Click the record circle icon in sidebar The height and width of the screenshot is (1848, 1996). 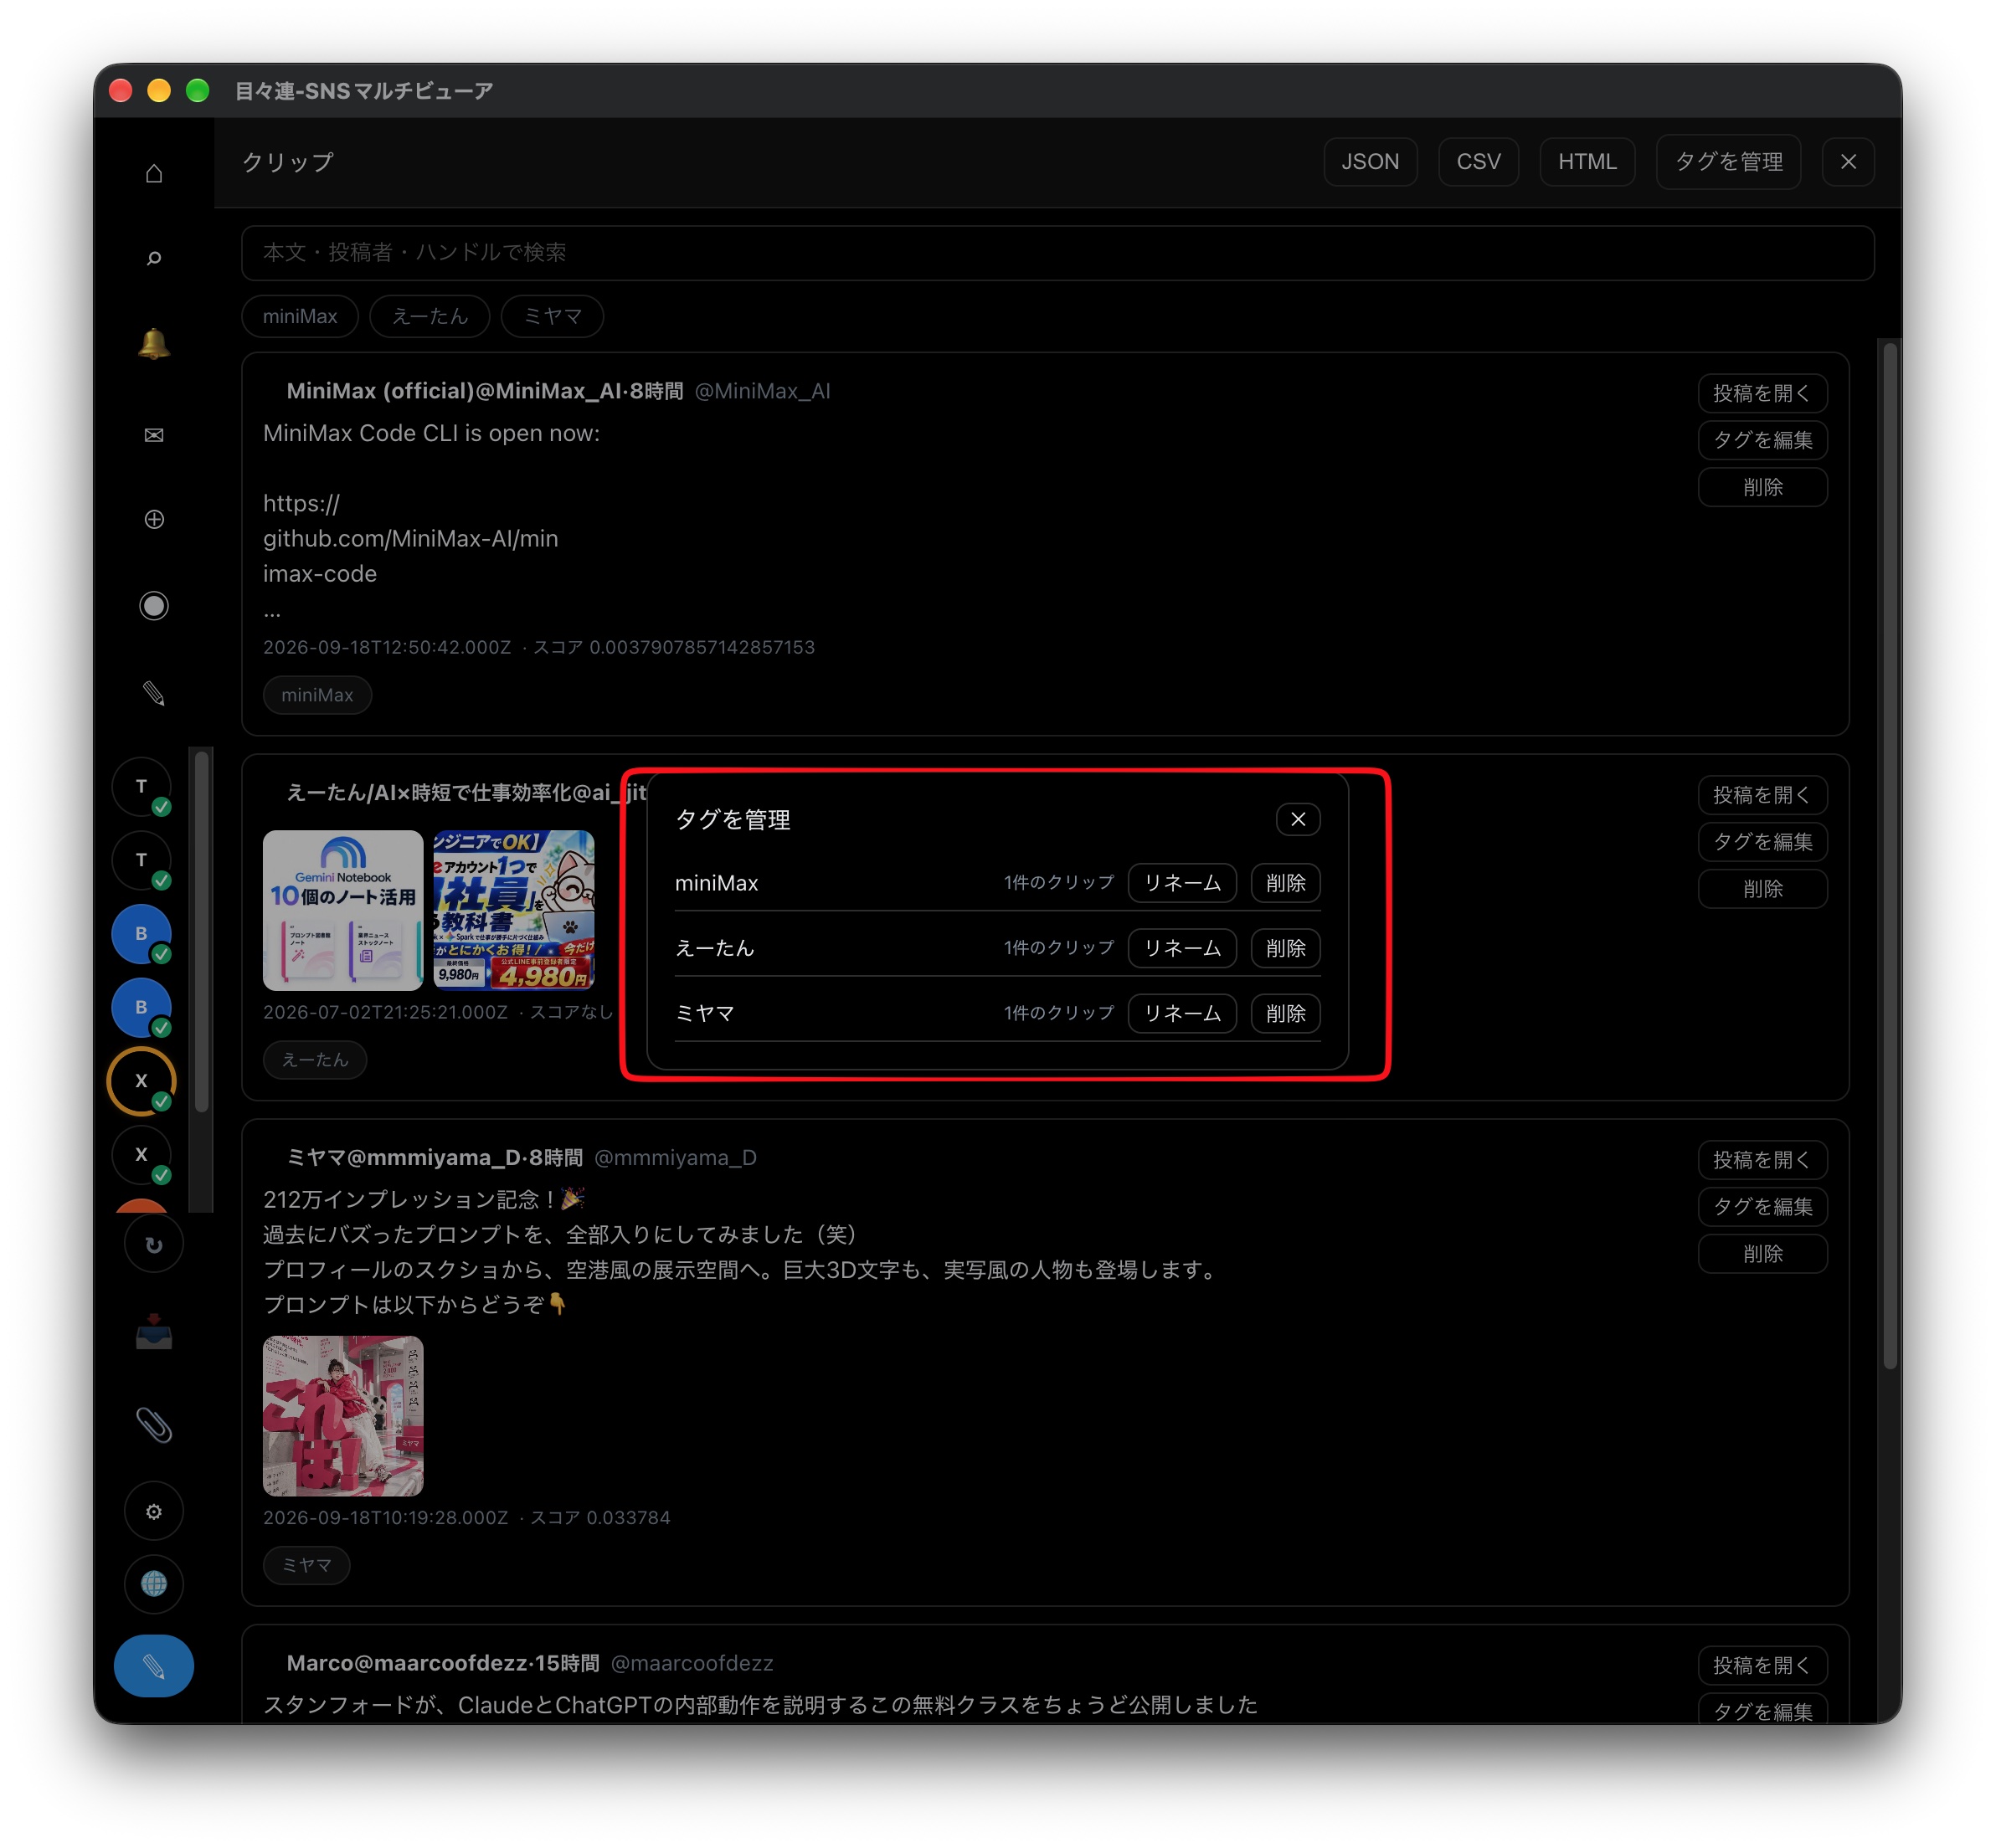pos(153,606)
